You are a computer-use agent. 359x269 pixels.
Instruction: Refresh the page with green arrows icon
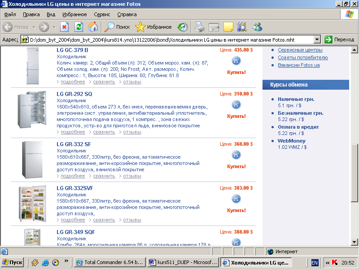[x=79, y=27]
